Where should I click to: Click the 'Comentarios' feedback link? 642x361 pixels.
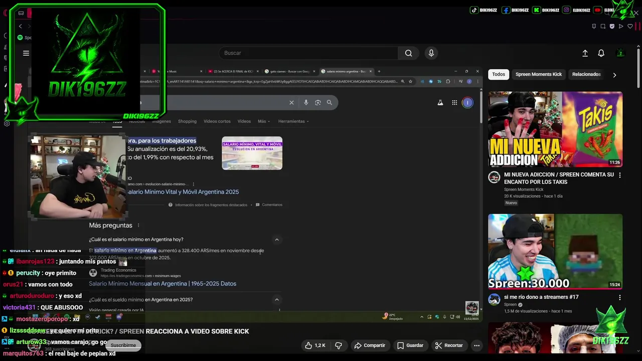tap(269, 205)
